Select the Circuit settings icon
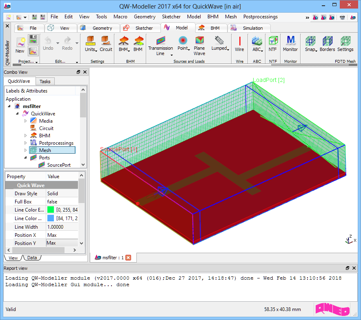Viewport: 361px width, 320px height. (x=106, y=41)
